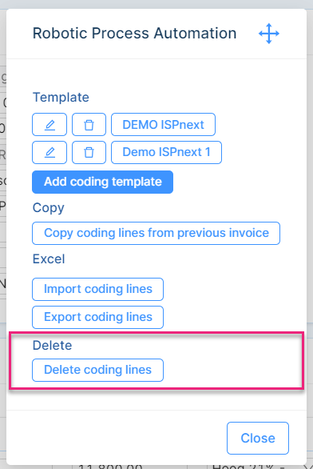The image size is (313, 469).
Task: Delete the DEMO ISPnext template with trash icon
Action: tap(89, 124)
